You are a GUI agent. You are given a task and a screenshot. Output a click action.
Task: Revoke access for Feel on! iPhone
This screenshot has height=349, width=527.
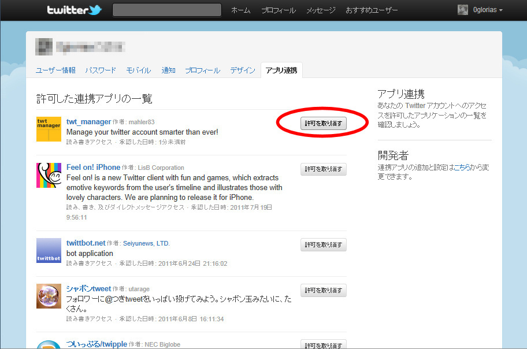(x=324, y=169)
